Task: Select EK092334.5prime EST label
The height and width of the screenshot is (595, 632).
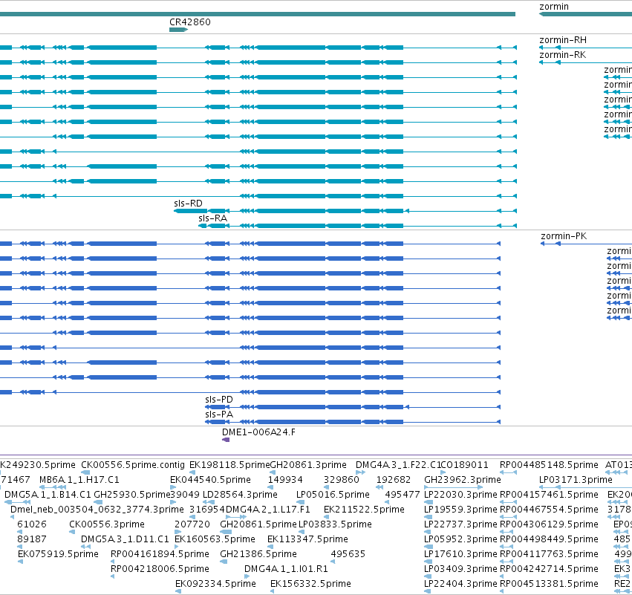Action: (x=215, y=584)
